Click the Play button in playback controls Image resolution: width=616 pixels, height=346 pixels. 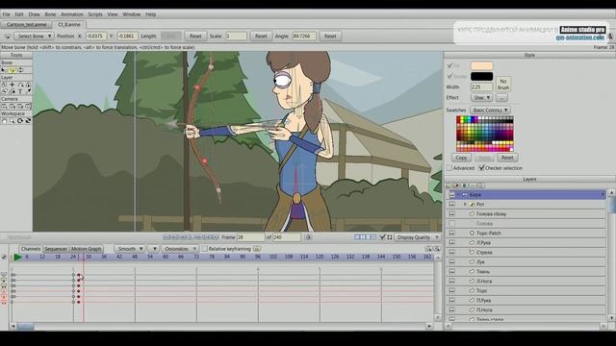[192, 237]
